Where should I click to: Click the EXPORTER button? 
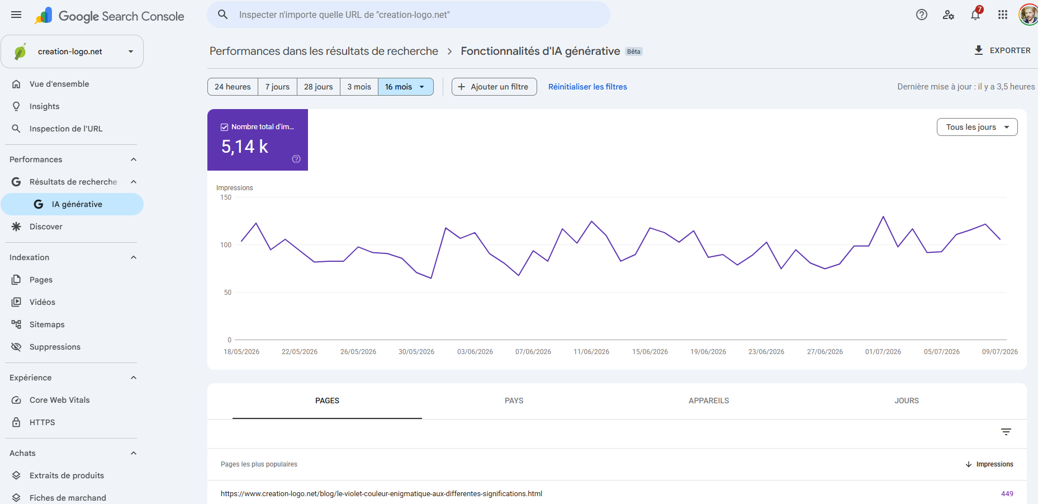[1002, 50]
